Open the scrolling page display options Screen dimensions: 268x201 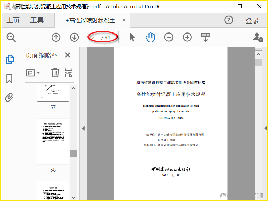tap(206, 37)
